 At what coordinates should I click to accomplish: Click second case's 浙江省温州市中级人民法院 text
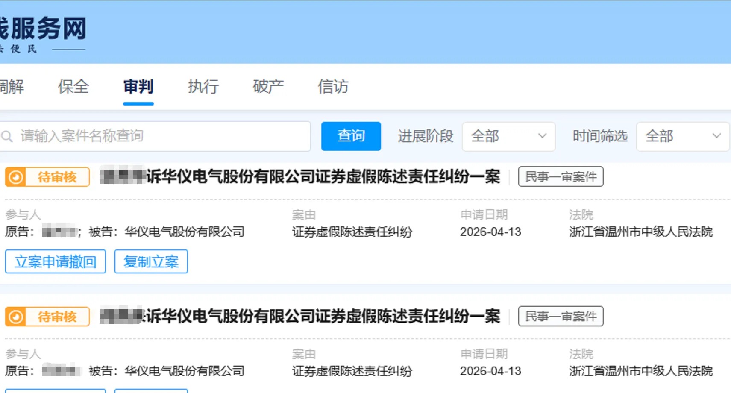[641, 371]
